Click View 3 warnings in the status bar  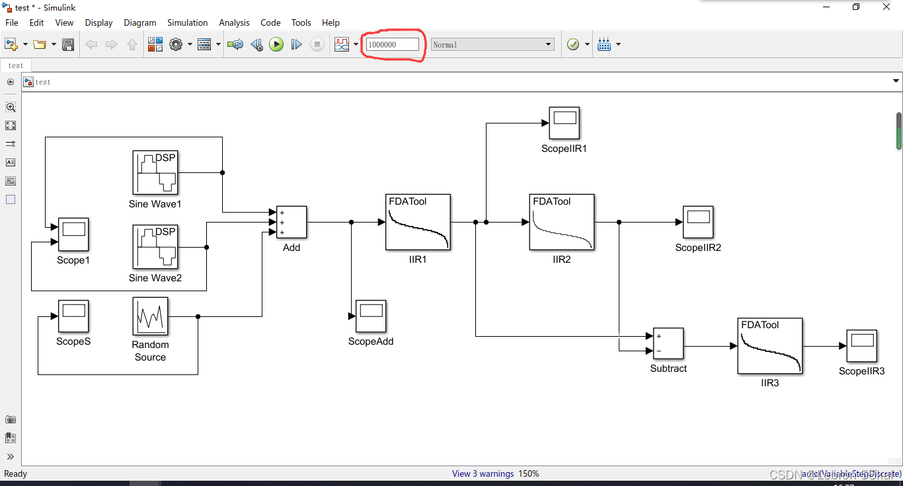[x=483, y=473]
